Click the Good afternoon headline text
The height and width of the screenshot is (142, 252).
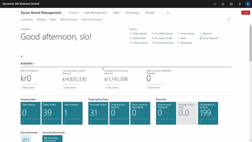tap(56, 37)
